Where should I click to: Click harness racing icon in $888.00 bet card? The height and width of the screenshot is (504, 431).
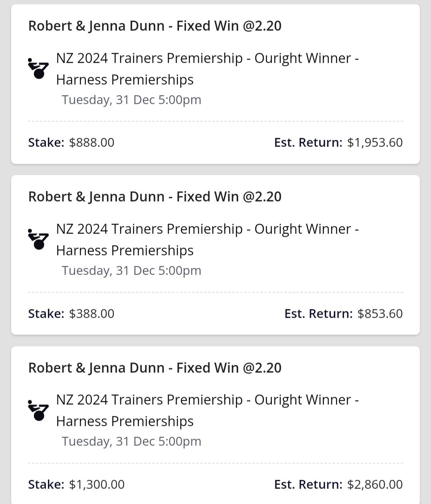(38, 68)
